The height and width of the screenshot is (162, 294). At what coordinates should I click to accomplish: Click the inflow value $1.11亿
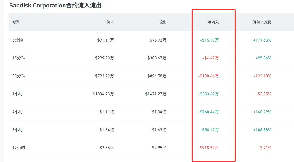point(107,112)
